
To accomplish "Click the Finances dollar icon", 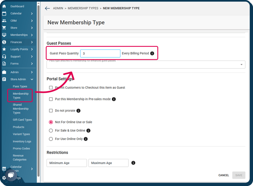I will [4, 42].
